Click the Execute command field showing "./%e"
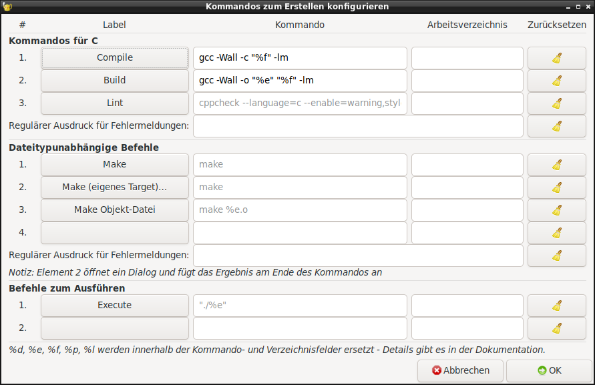The image size is (595, 385). point(300,306)
